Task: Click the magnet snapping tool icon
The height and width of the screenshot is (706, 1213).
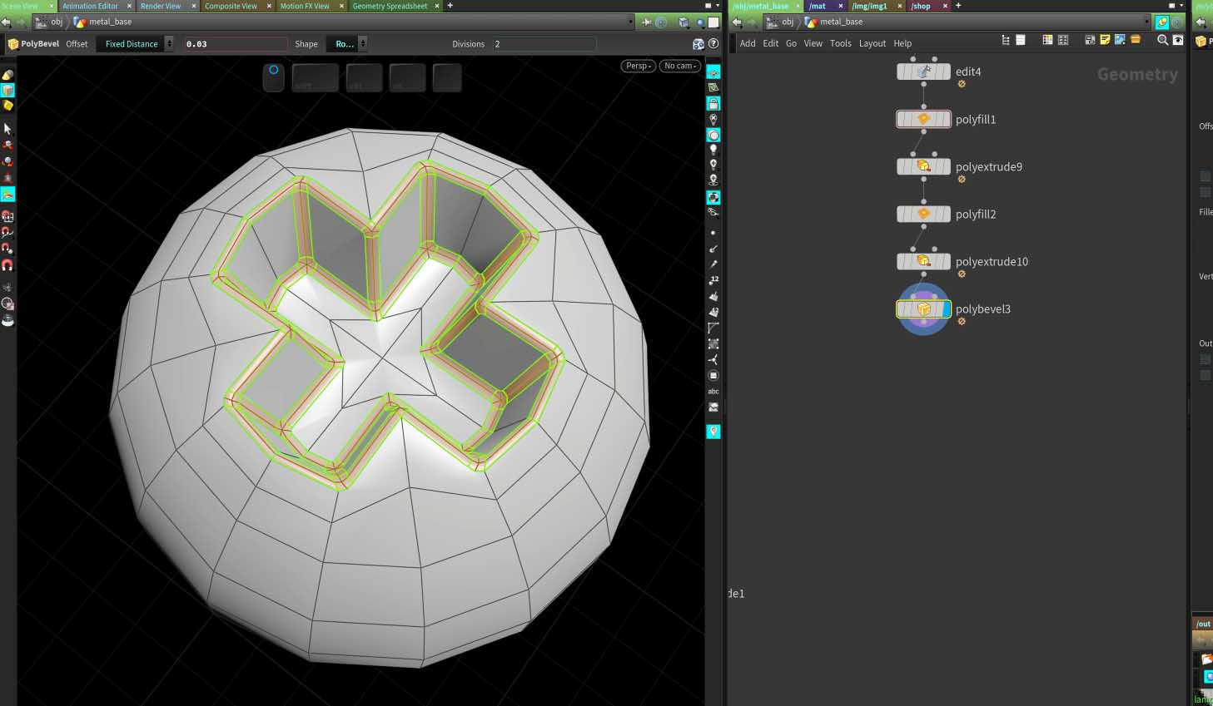Action: click(7, 265)
